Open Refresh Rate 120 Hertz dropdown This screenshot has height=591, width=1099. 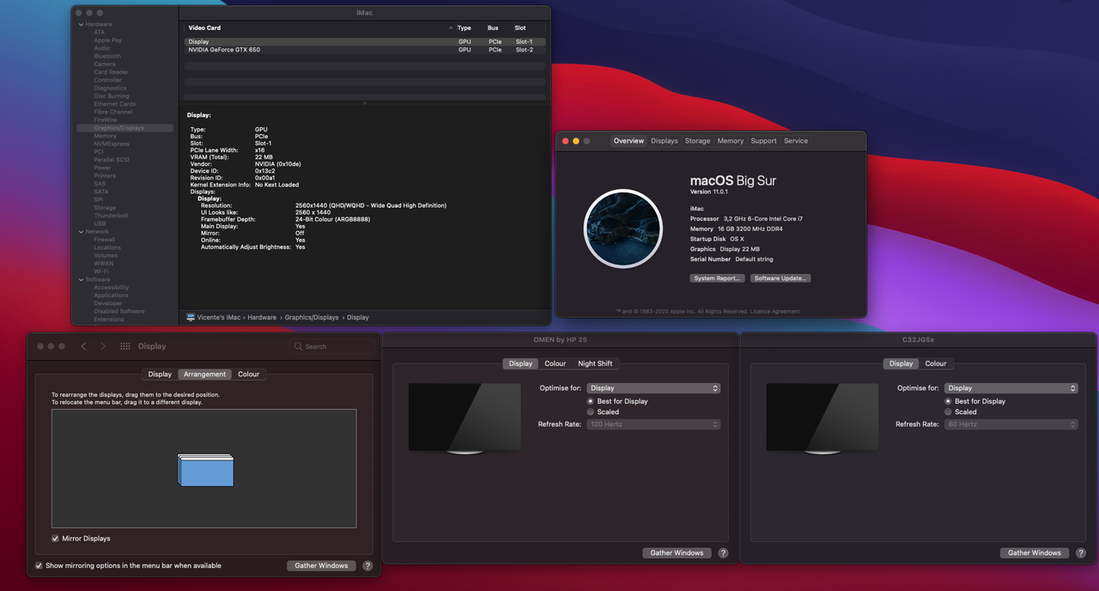click(x=653, y=424)
